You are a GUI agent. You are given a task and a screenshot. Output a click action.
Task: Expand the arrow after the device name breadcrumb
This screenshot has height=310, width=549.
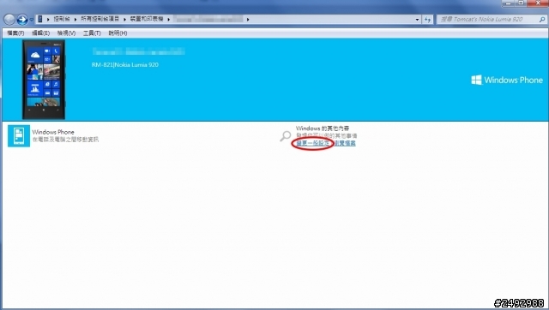pos(248,19)
